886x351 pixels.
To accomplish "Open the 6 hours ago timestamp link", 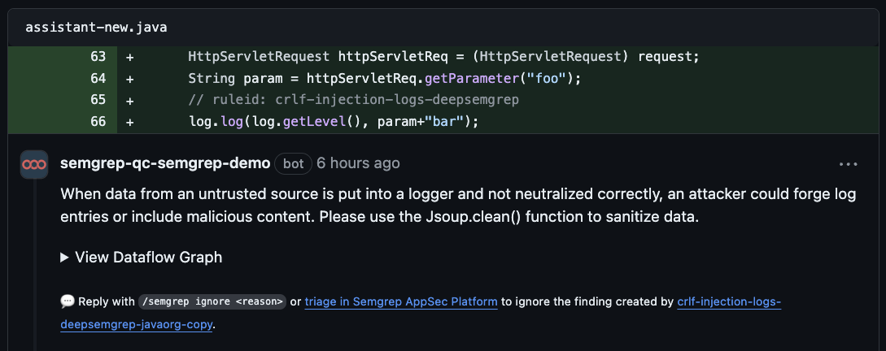I will coord(358,163).
